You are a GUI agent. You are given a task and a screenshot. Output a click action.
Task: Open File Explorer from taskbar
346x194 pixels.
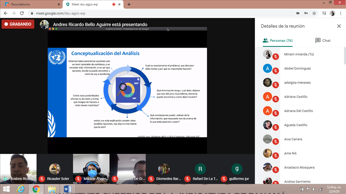[x=52, y=189]
